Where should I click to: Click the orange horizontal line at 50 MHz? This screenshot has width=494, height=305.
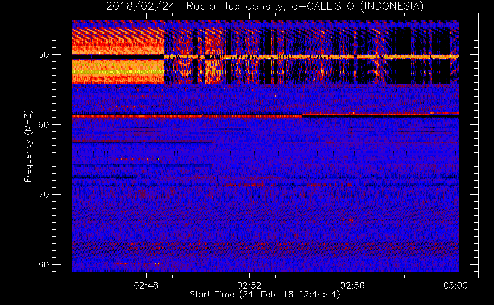coord(311,57)
